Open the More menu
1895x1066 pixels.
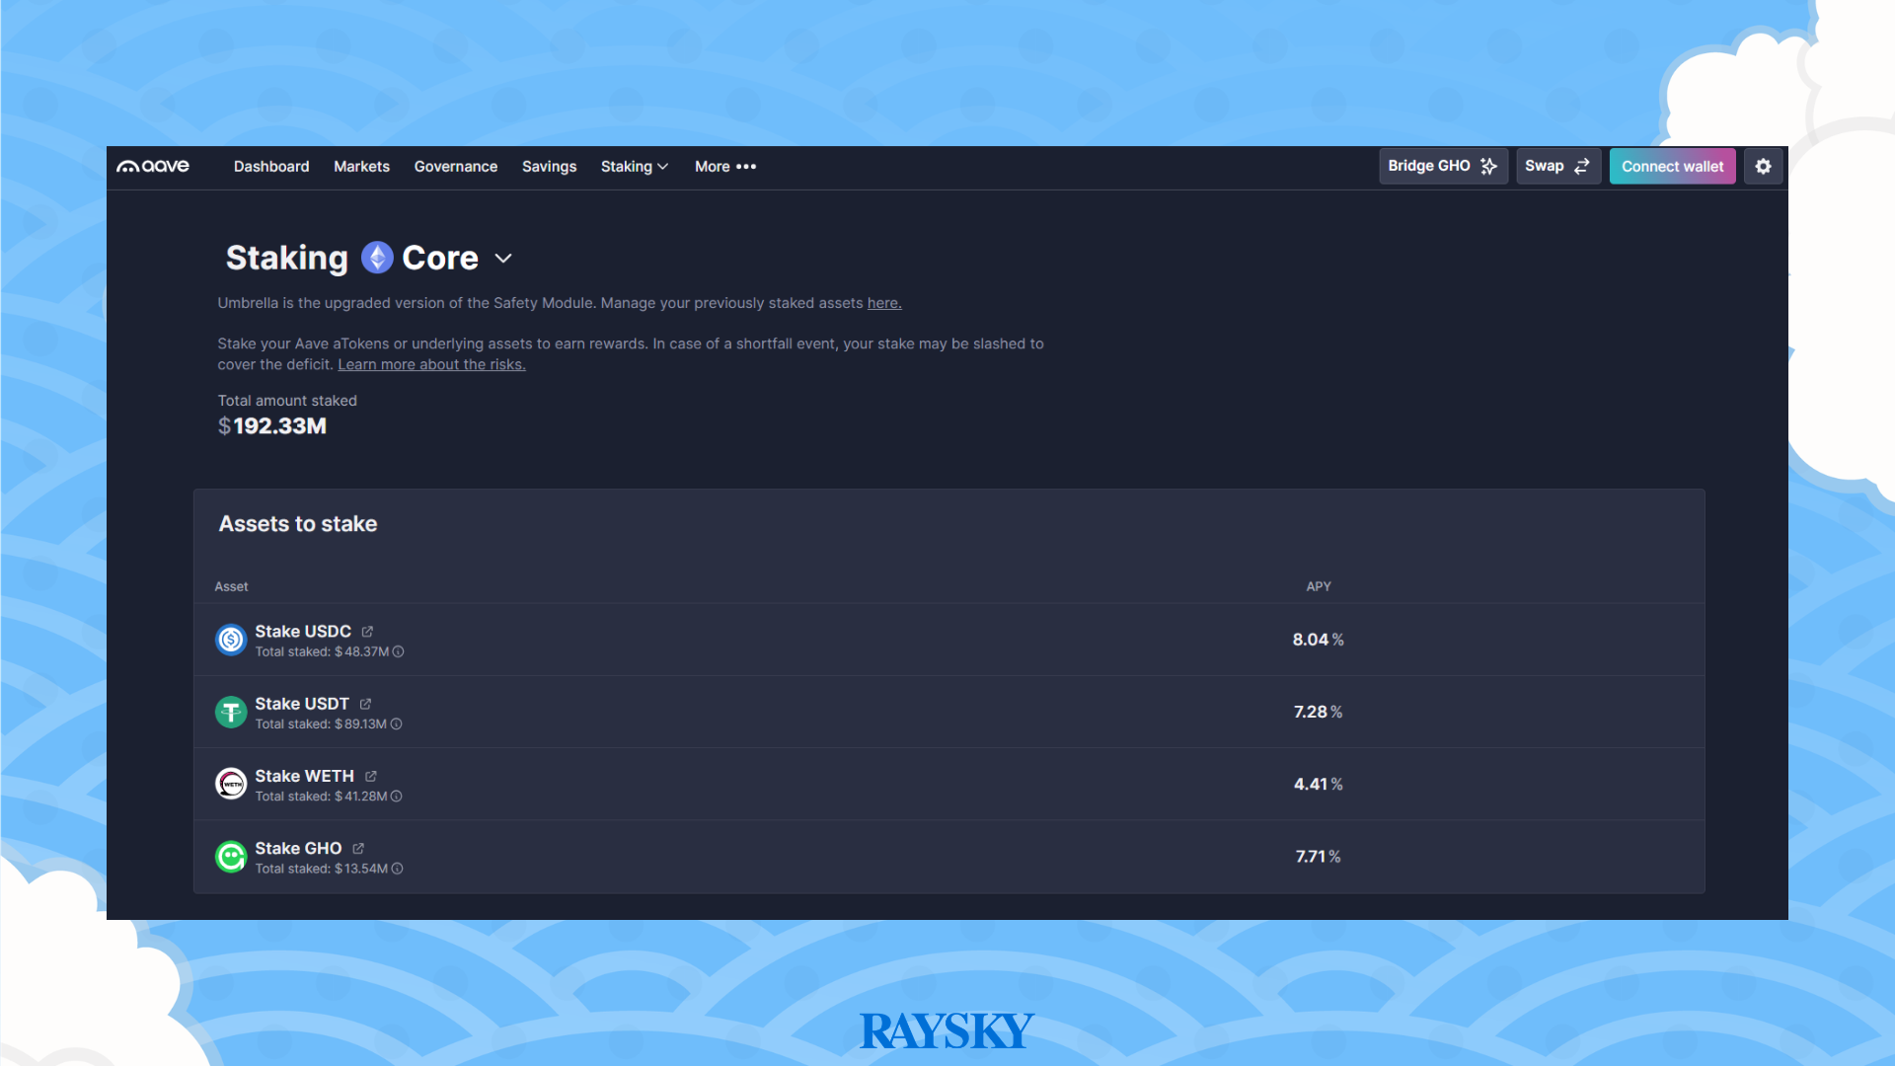click(725, 166)
